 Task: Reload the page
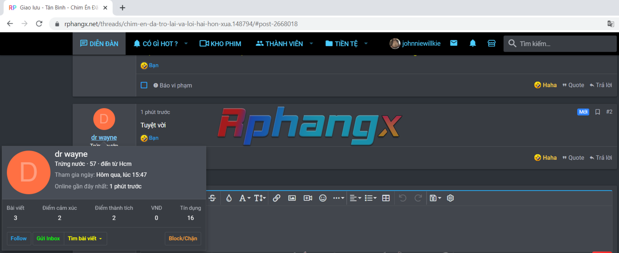(39, 24)
